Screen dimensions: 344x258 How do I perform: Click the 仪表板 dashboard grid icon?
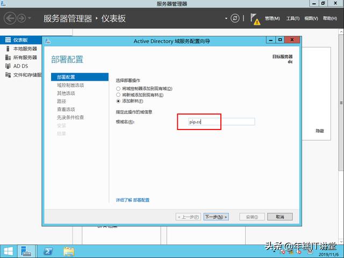[8, 40]
